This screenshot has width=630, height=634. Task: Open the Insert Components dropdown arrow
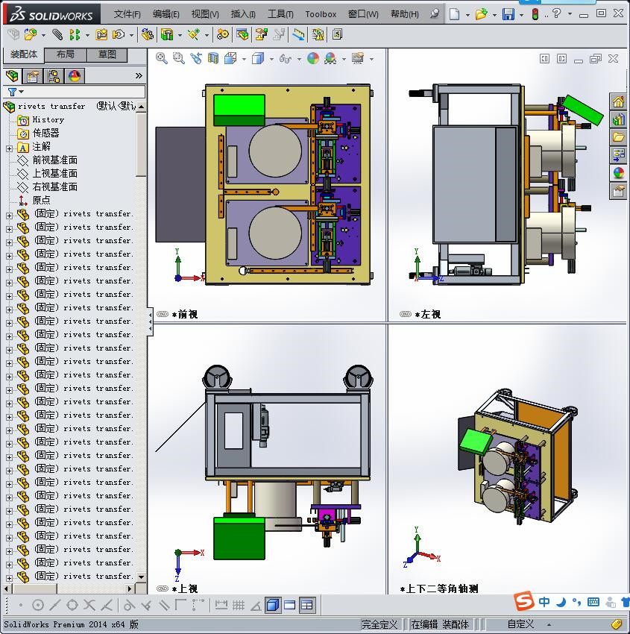[43, 36]
